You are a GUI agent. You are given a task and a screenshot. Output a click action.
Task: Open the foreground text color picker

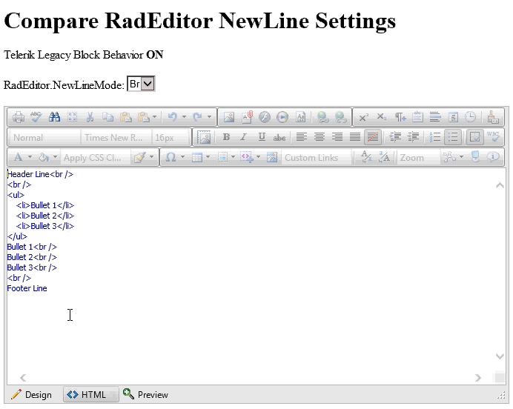19,158
